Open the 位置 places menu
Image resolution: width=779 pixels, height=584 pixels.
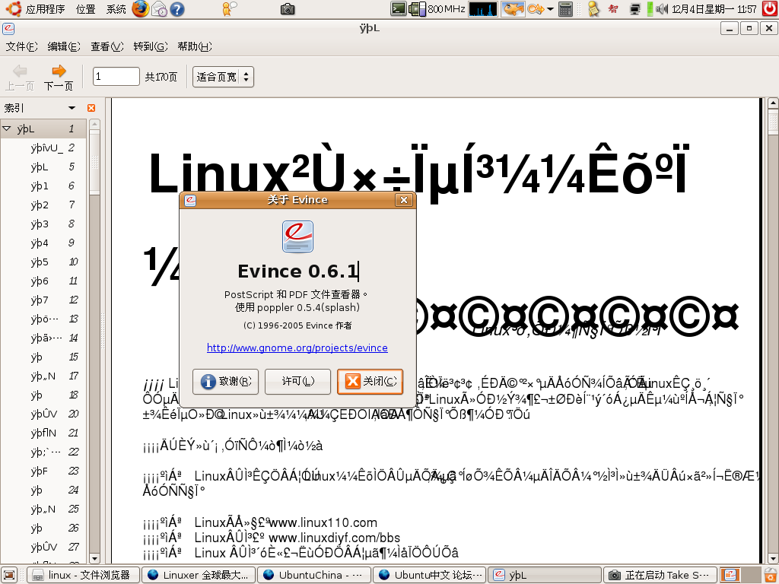pyautogui.click(x=85, y=9)
